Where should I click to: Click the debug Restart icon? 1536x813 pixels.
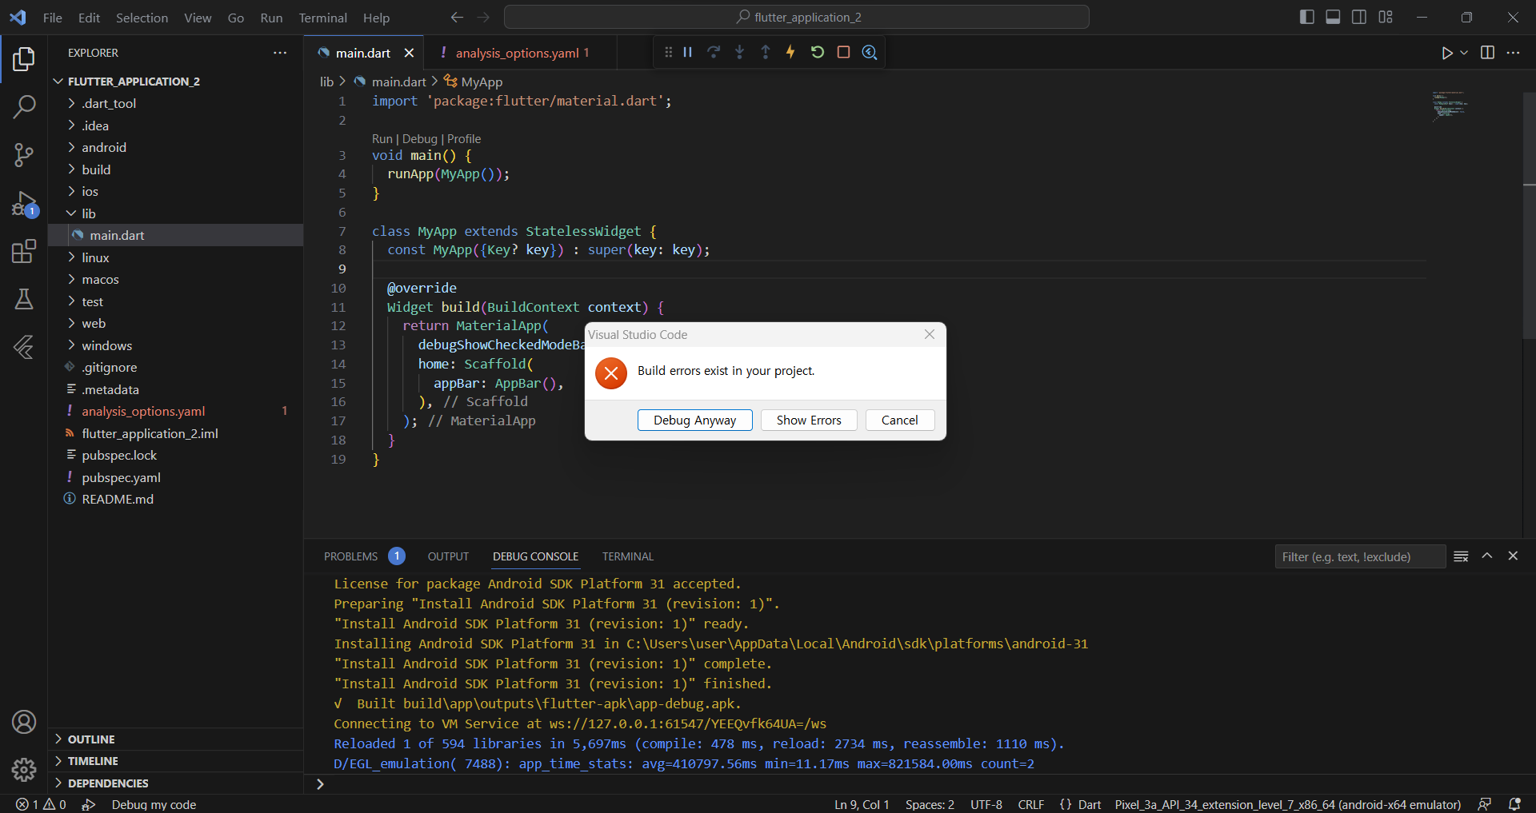click(x=817, y=52)
